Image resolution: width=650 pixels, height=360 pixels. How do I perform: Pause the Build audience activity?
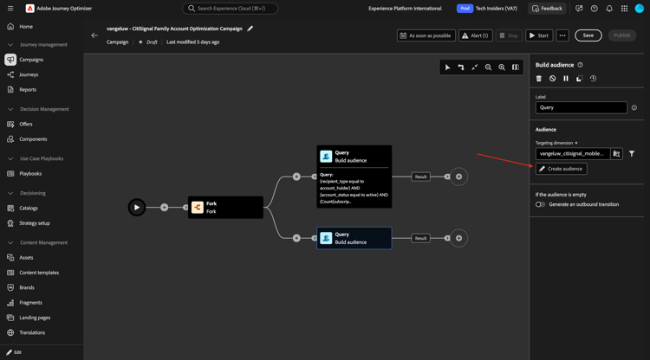tap(566, 79)
